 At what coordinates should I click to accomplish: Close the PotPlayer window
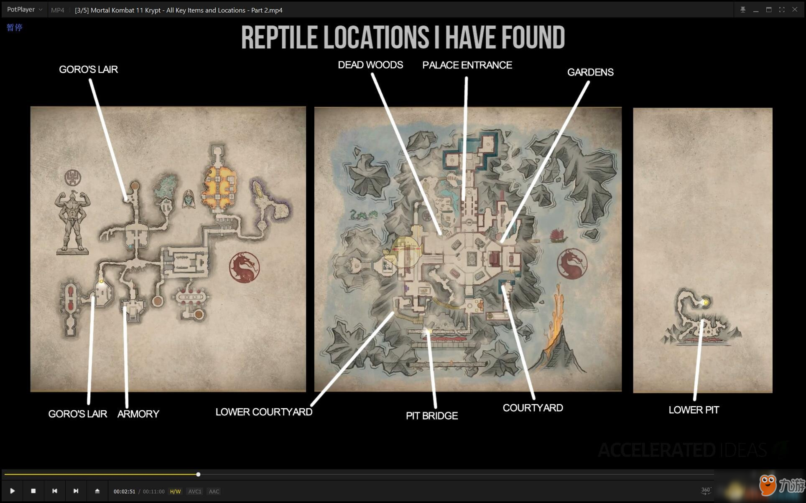tap(795, 10)
